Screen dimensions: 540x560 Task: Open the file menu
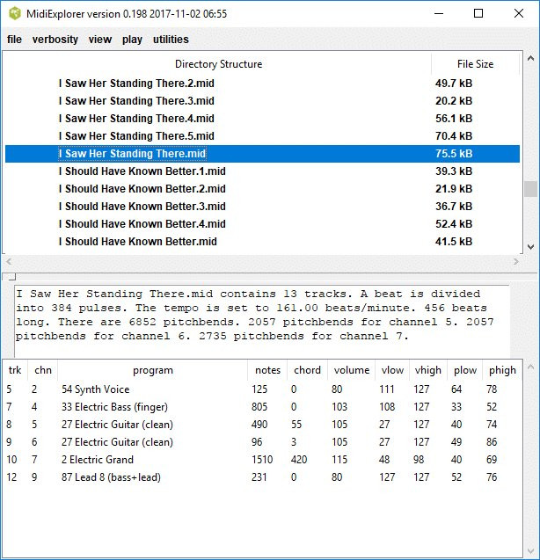[x=14, y=40]
